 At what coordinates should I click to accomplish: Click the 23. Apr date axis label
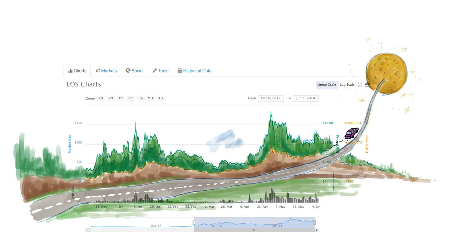tap(262, 207)
